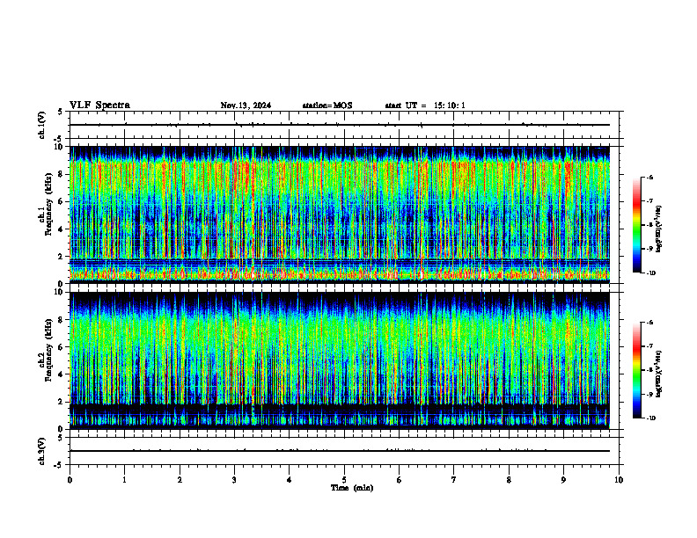Click the color scale bar beside ch.1 spectrogram
Viewport: 697px width, 538px height.
click(x=637, y=225)
